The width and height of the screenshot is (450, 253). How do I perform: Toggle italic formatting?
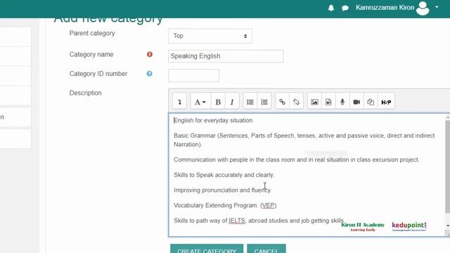232,102
